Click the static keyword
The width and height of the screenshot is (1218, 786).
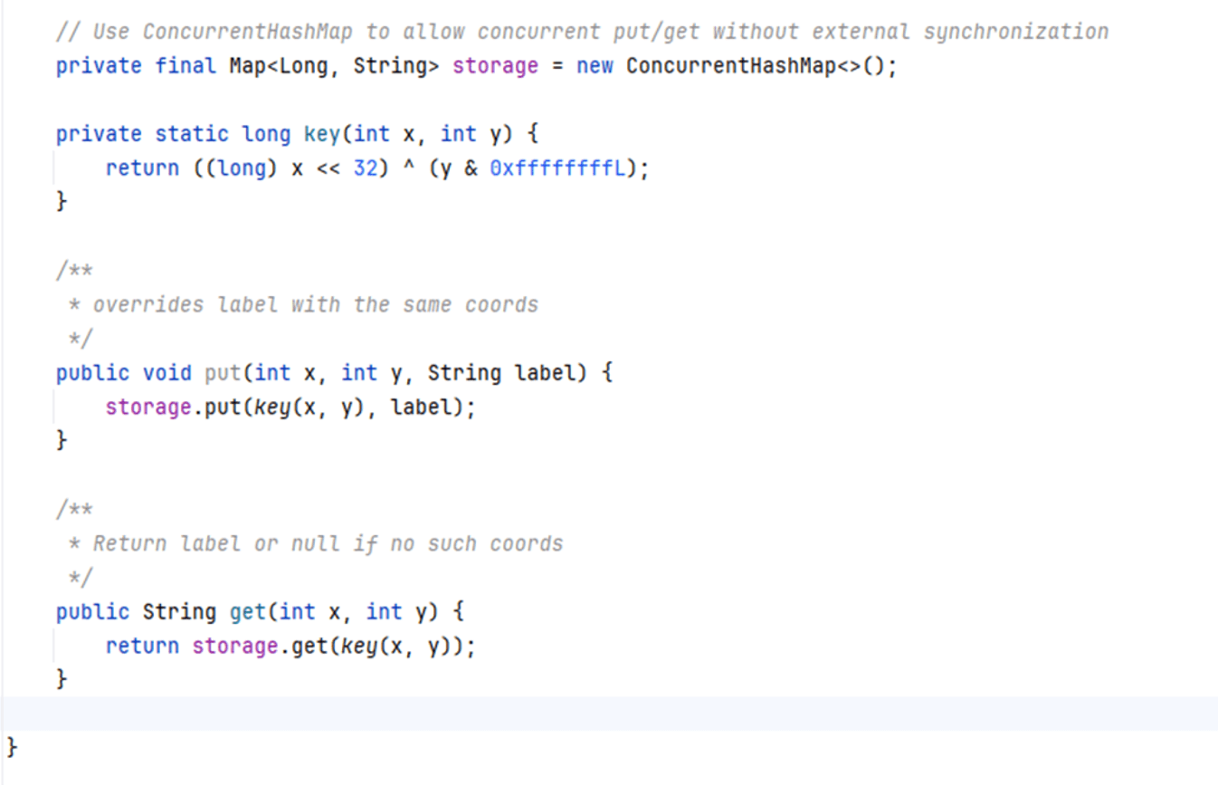click(192, 134)
